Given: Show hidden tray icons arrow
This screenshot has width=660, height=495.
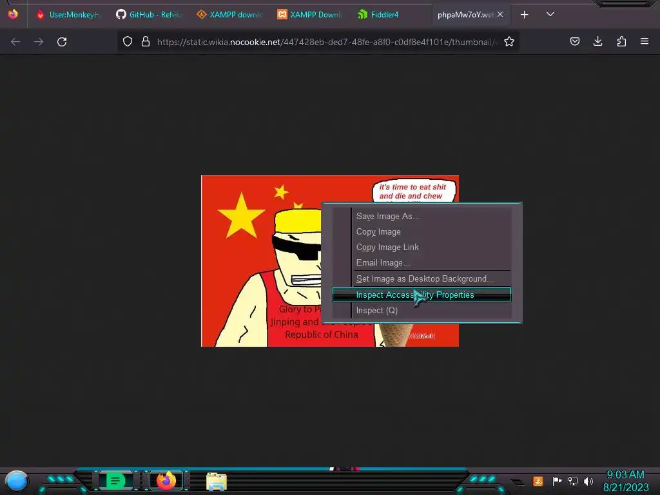Looking at the screenshot, I should click(x=518, y=481).
